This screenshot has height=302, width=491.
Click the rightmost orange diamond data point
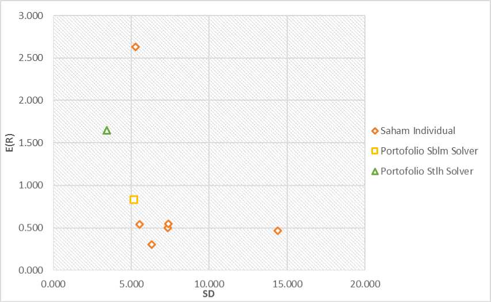pos(277,231)
